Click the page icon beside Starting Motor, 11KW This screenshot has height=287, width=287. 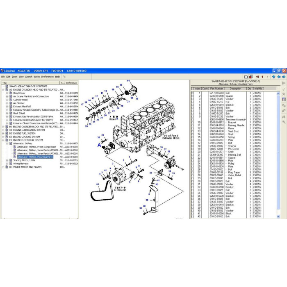pos(11,160)
